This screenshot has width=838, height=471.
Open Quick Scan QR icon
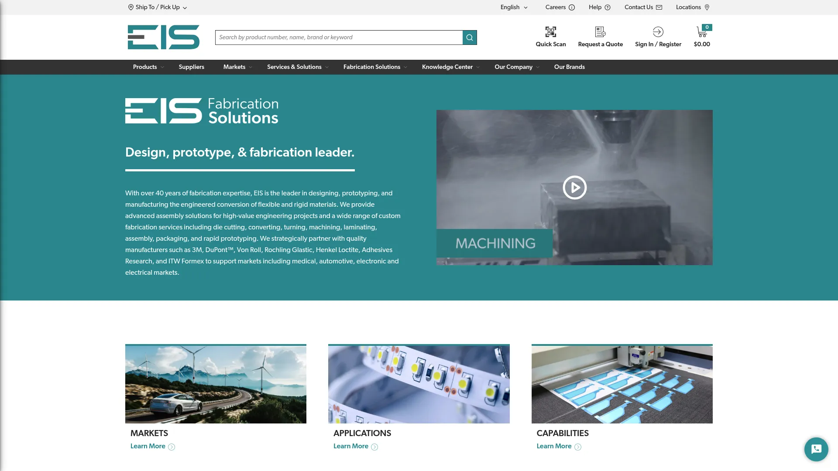pyautogui.click(x=551, y=32)
